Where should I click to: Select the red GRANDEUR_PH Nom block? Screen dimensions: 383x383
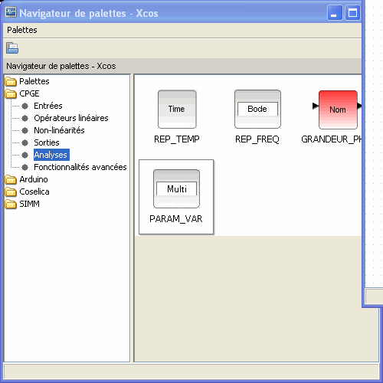point(338,110)
